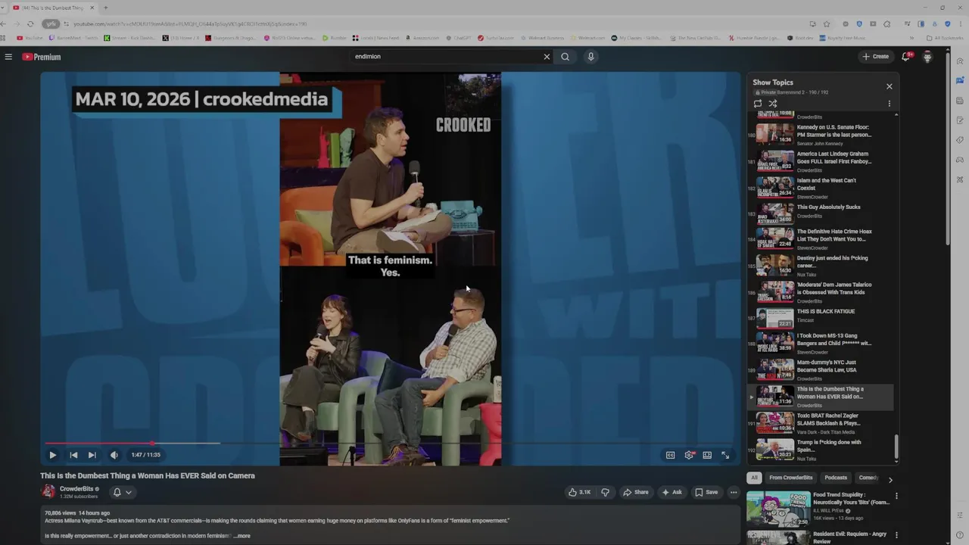
Task: Toggle playlist shuffle
Action: point(773,104)
